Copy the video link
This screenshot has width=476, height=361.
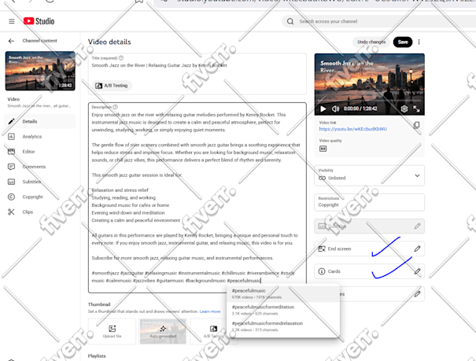pos(416,125)
